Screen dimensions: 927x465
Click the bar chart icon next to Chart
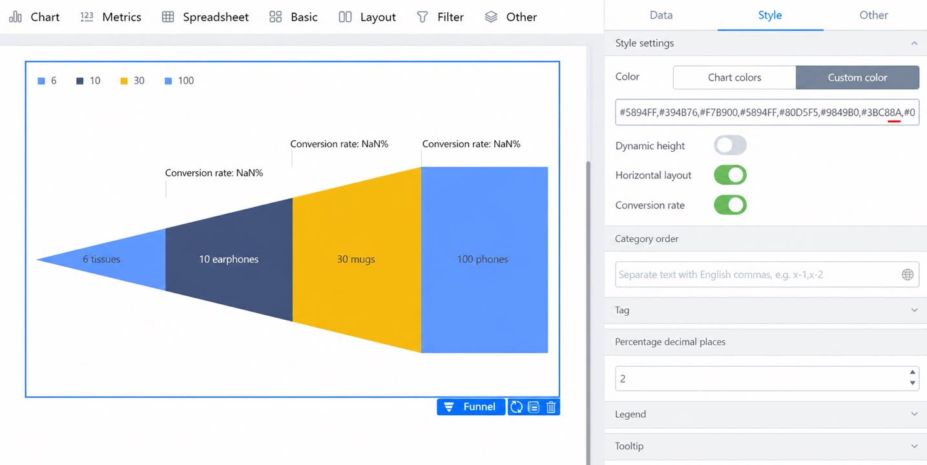pyautogui.click(x=16, y=17)
